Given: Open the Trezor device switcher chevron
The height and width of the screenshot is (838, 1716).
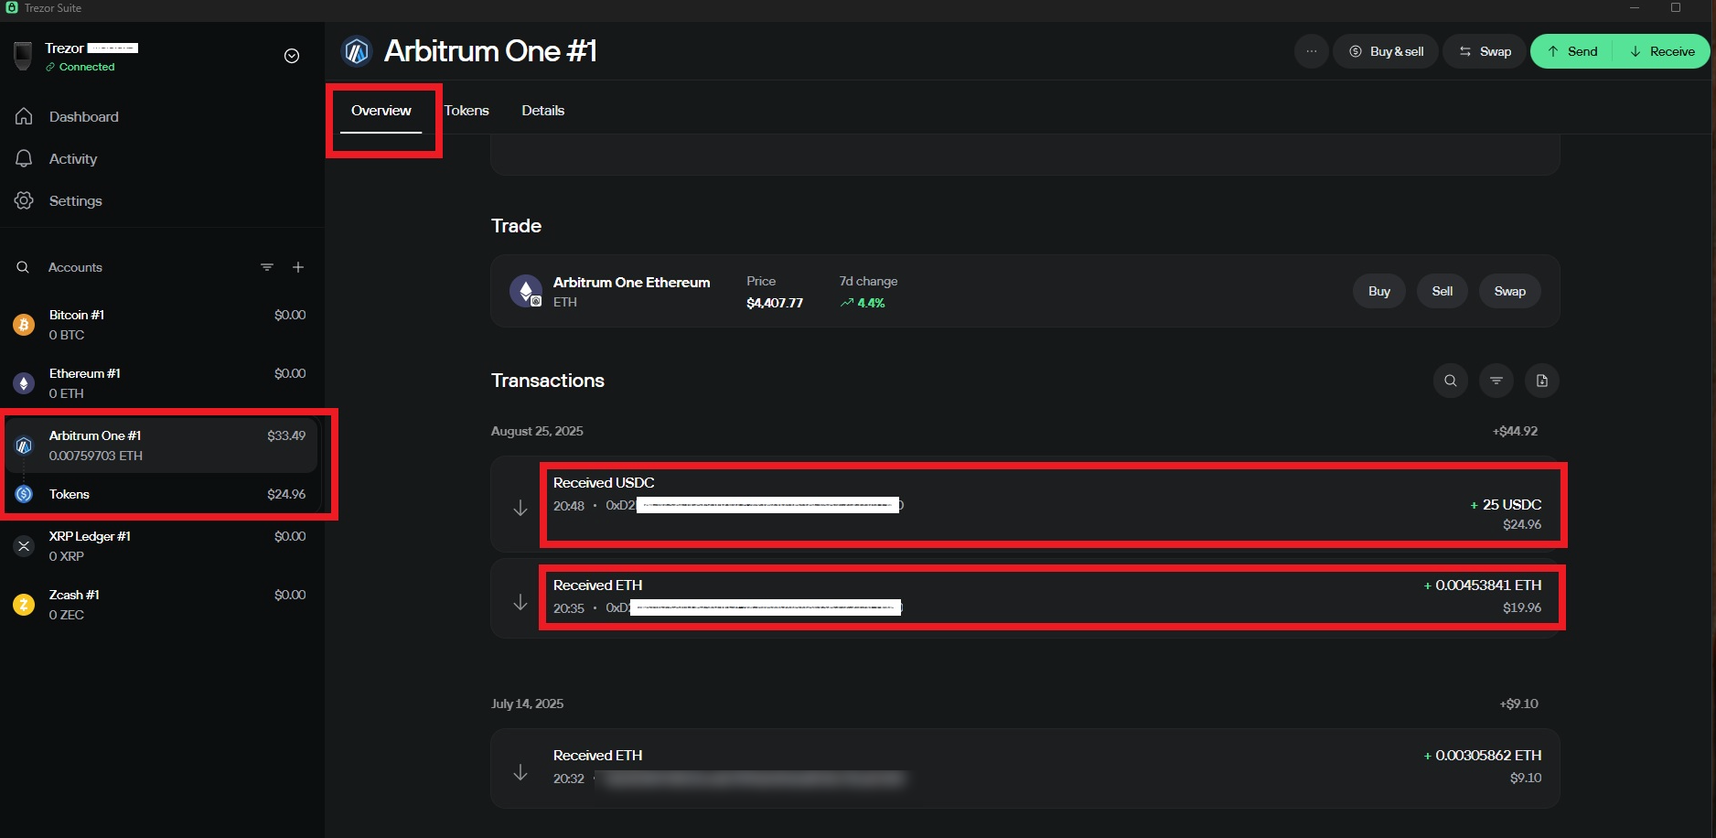Looking at the screenshot, I should pyautogui.click(x=292, y=56).
